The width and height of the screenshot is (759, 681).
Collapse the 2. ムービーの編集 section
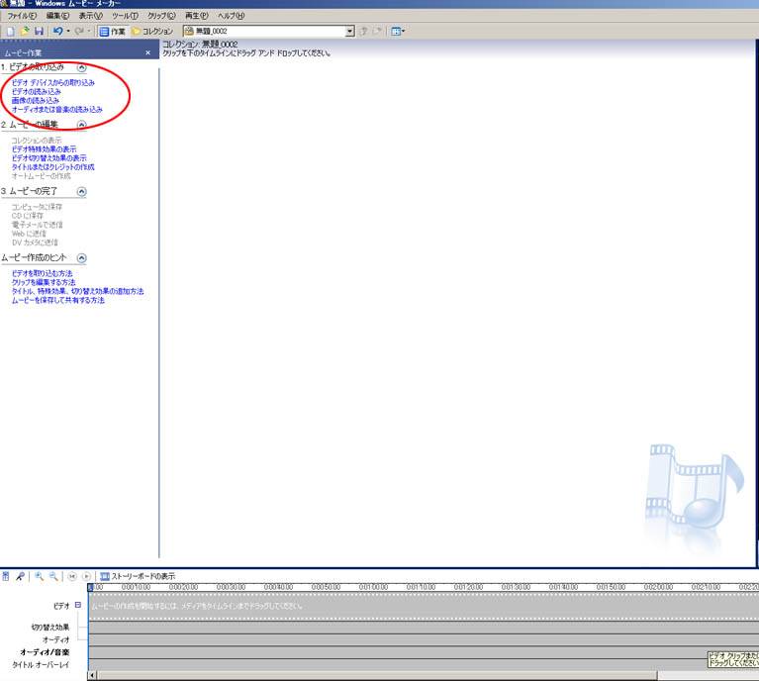pos(82,125)
